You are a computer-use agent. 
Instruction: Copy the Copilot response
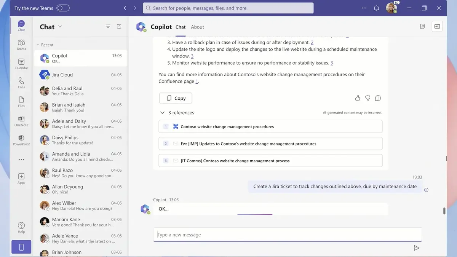point(176,98)
